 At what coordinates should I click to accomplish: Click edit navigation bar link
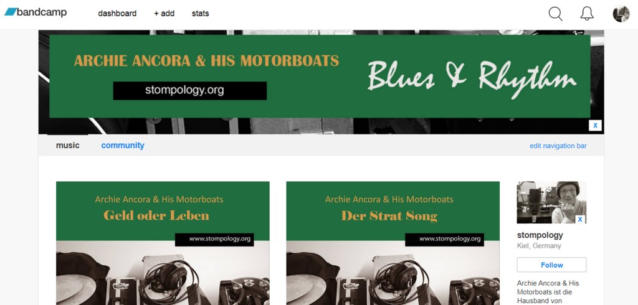coord(558,146)
